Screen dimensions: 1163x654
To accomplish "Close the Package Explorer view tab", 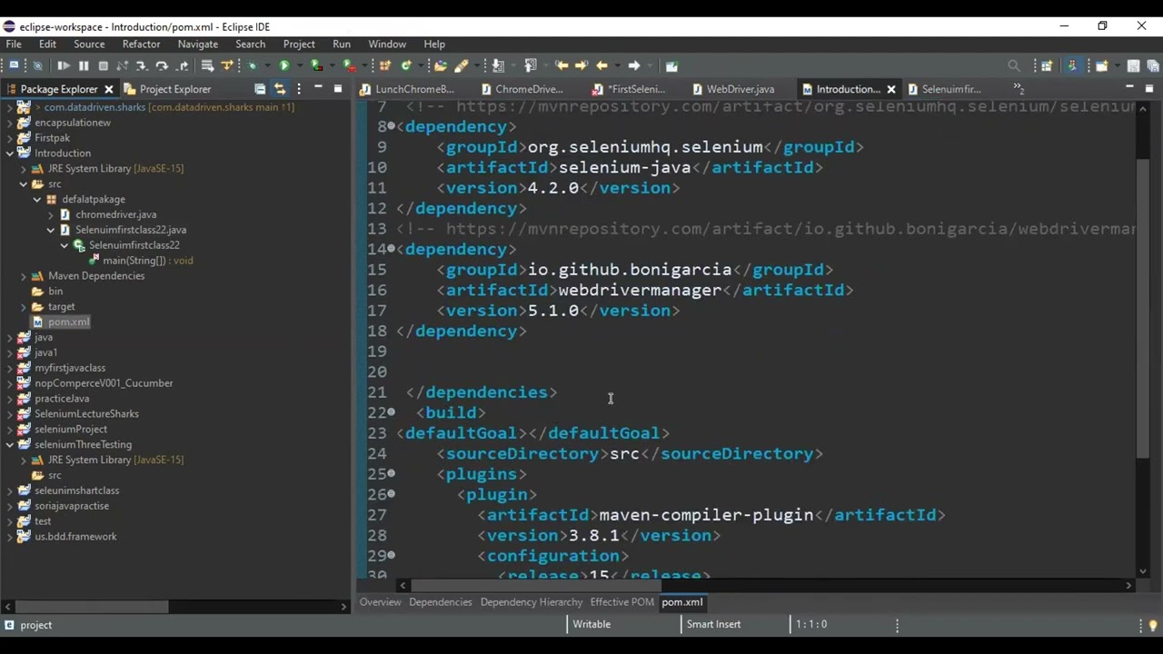I will (x=109, y=89).
